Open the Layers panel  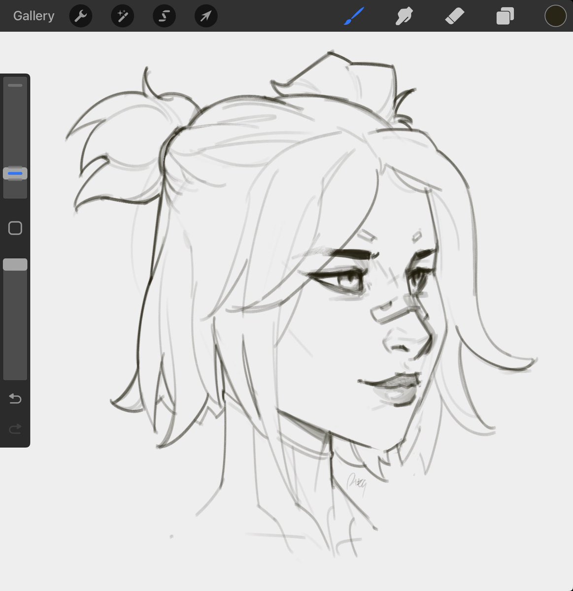pos(505,16)
